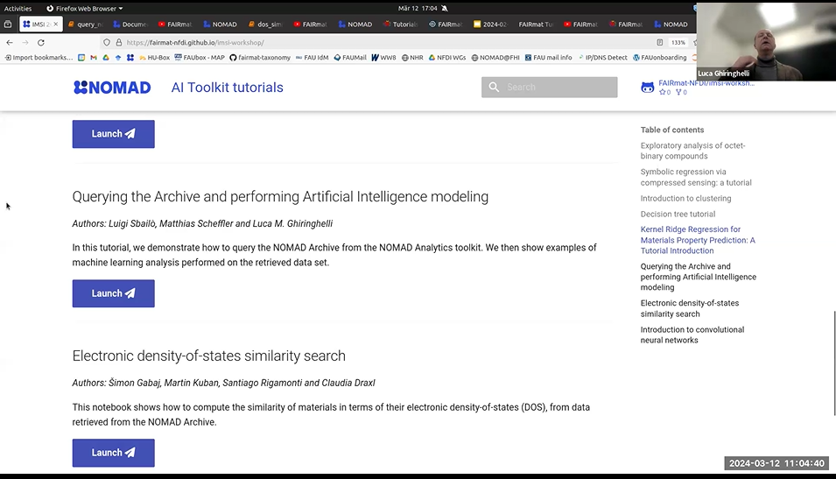Click the address bar URL
The width and height of the screenshot is (836, 479).
click(195, 42)
